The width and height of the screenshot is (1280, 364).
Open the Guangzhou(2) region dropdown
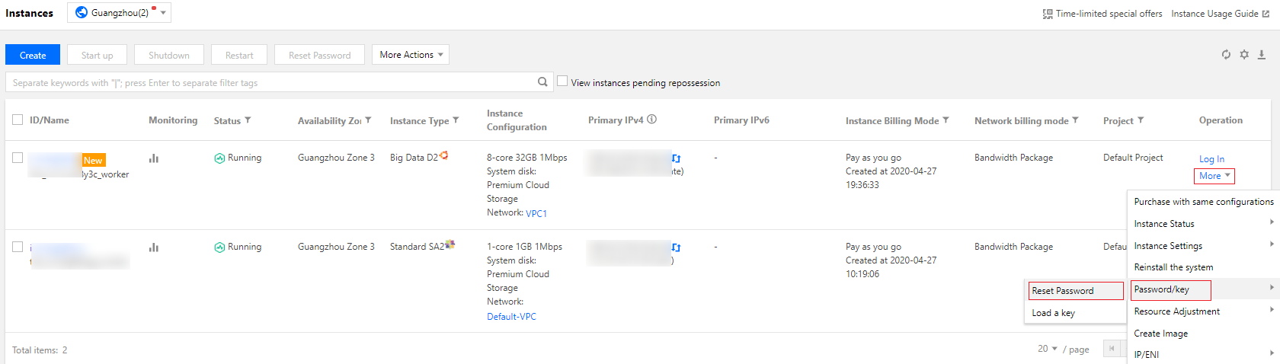tap(120, 13)
